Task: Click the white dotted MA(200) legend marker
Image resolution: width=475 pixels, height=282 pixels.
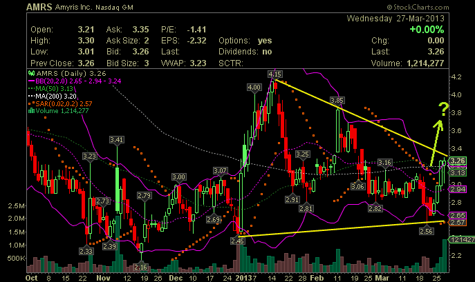Action: [x=30, y=95]
